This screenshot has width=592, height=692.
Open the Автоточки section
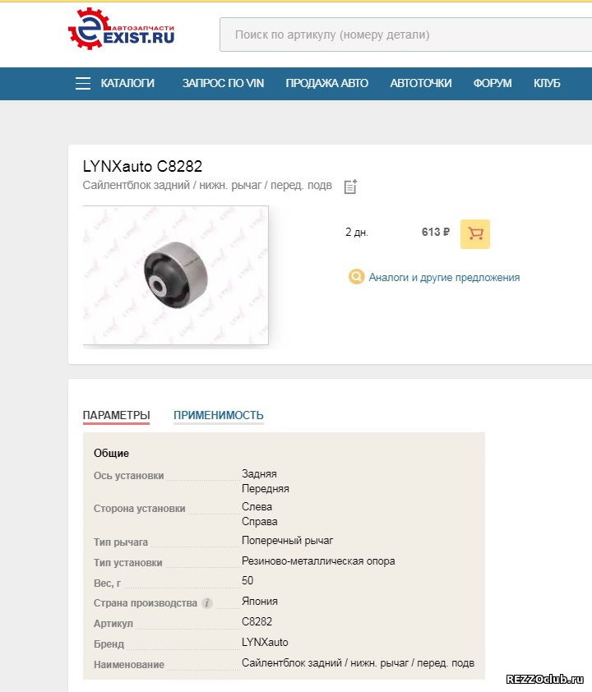tap(421, 83)
